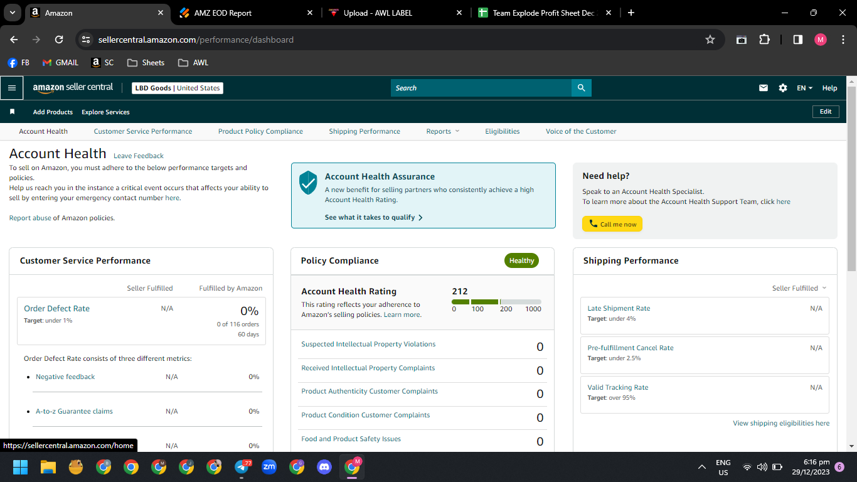The image size is (857, 482).
Task: Open the Chrome three-dot menu
Action: 843,40
